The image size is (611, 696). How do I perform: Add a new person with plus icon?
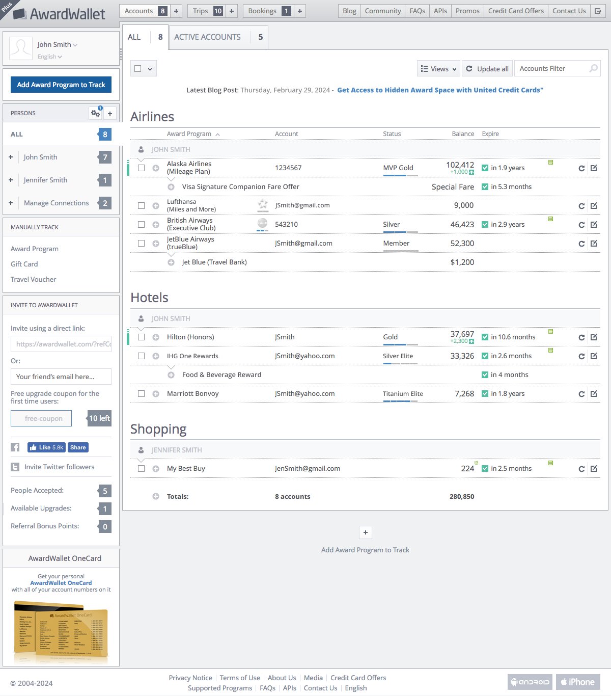tap(110, 114)
